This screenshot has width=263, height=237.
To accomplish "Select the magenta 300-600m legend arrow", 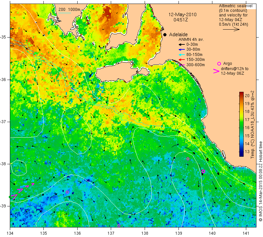I will (181, 65).
